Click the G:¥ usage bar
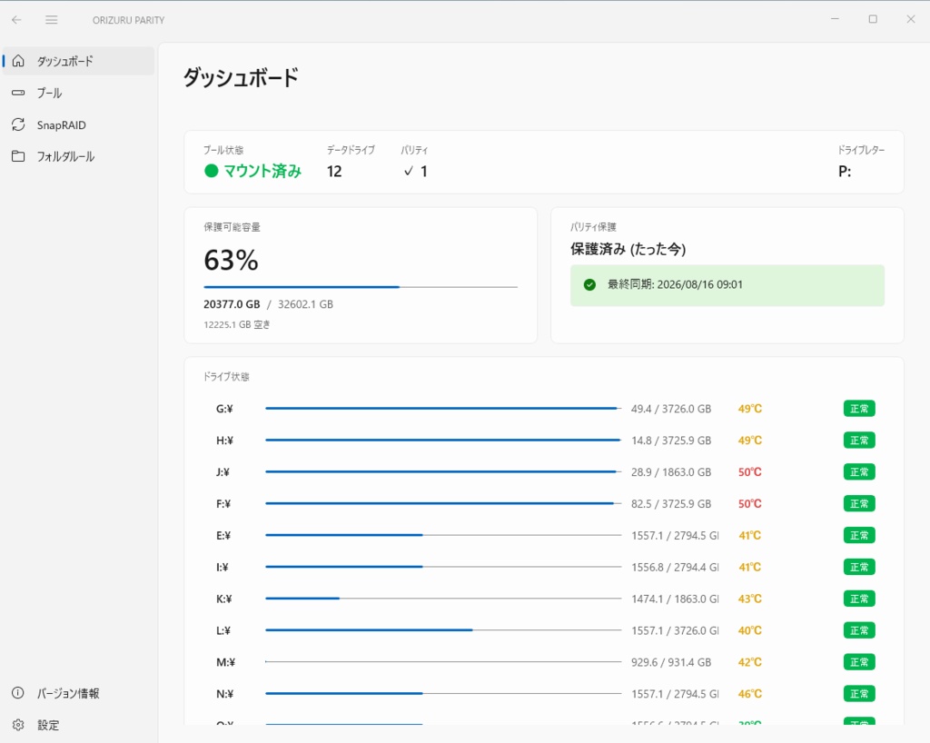Image resolution: width=930 pixels, height=743 pixels. (x=443, y=409)
